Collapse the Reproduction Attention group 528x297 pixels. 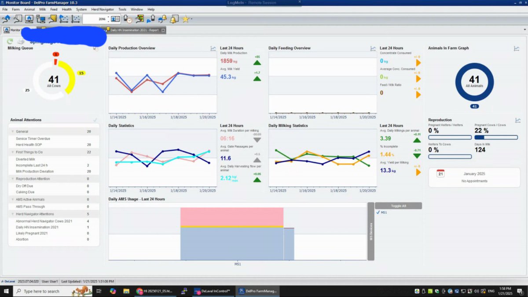coord(13,179)
